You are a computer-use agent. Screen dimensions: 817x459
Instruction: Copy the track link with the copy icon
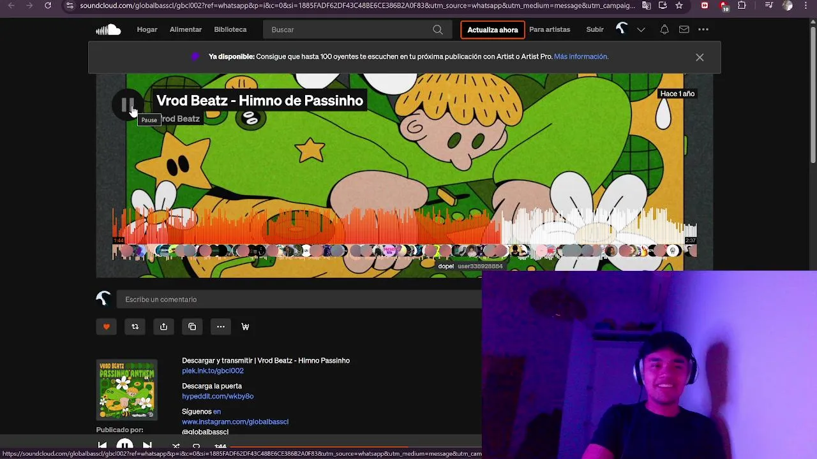click(x=192, y=326)
